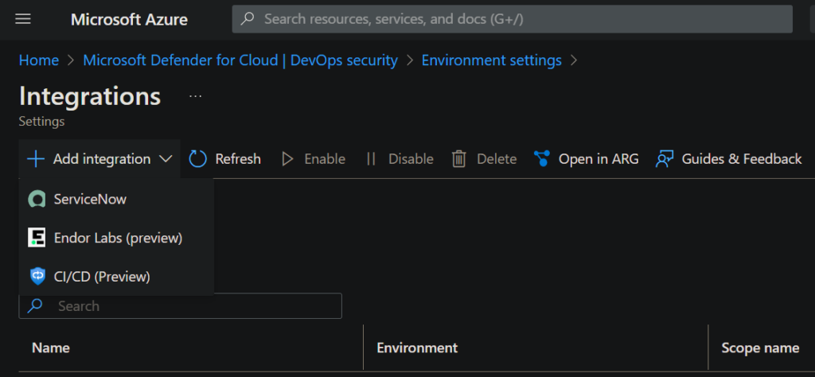
Task: Click the Delete trash can icon
Action: tap(459, 159)
